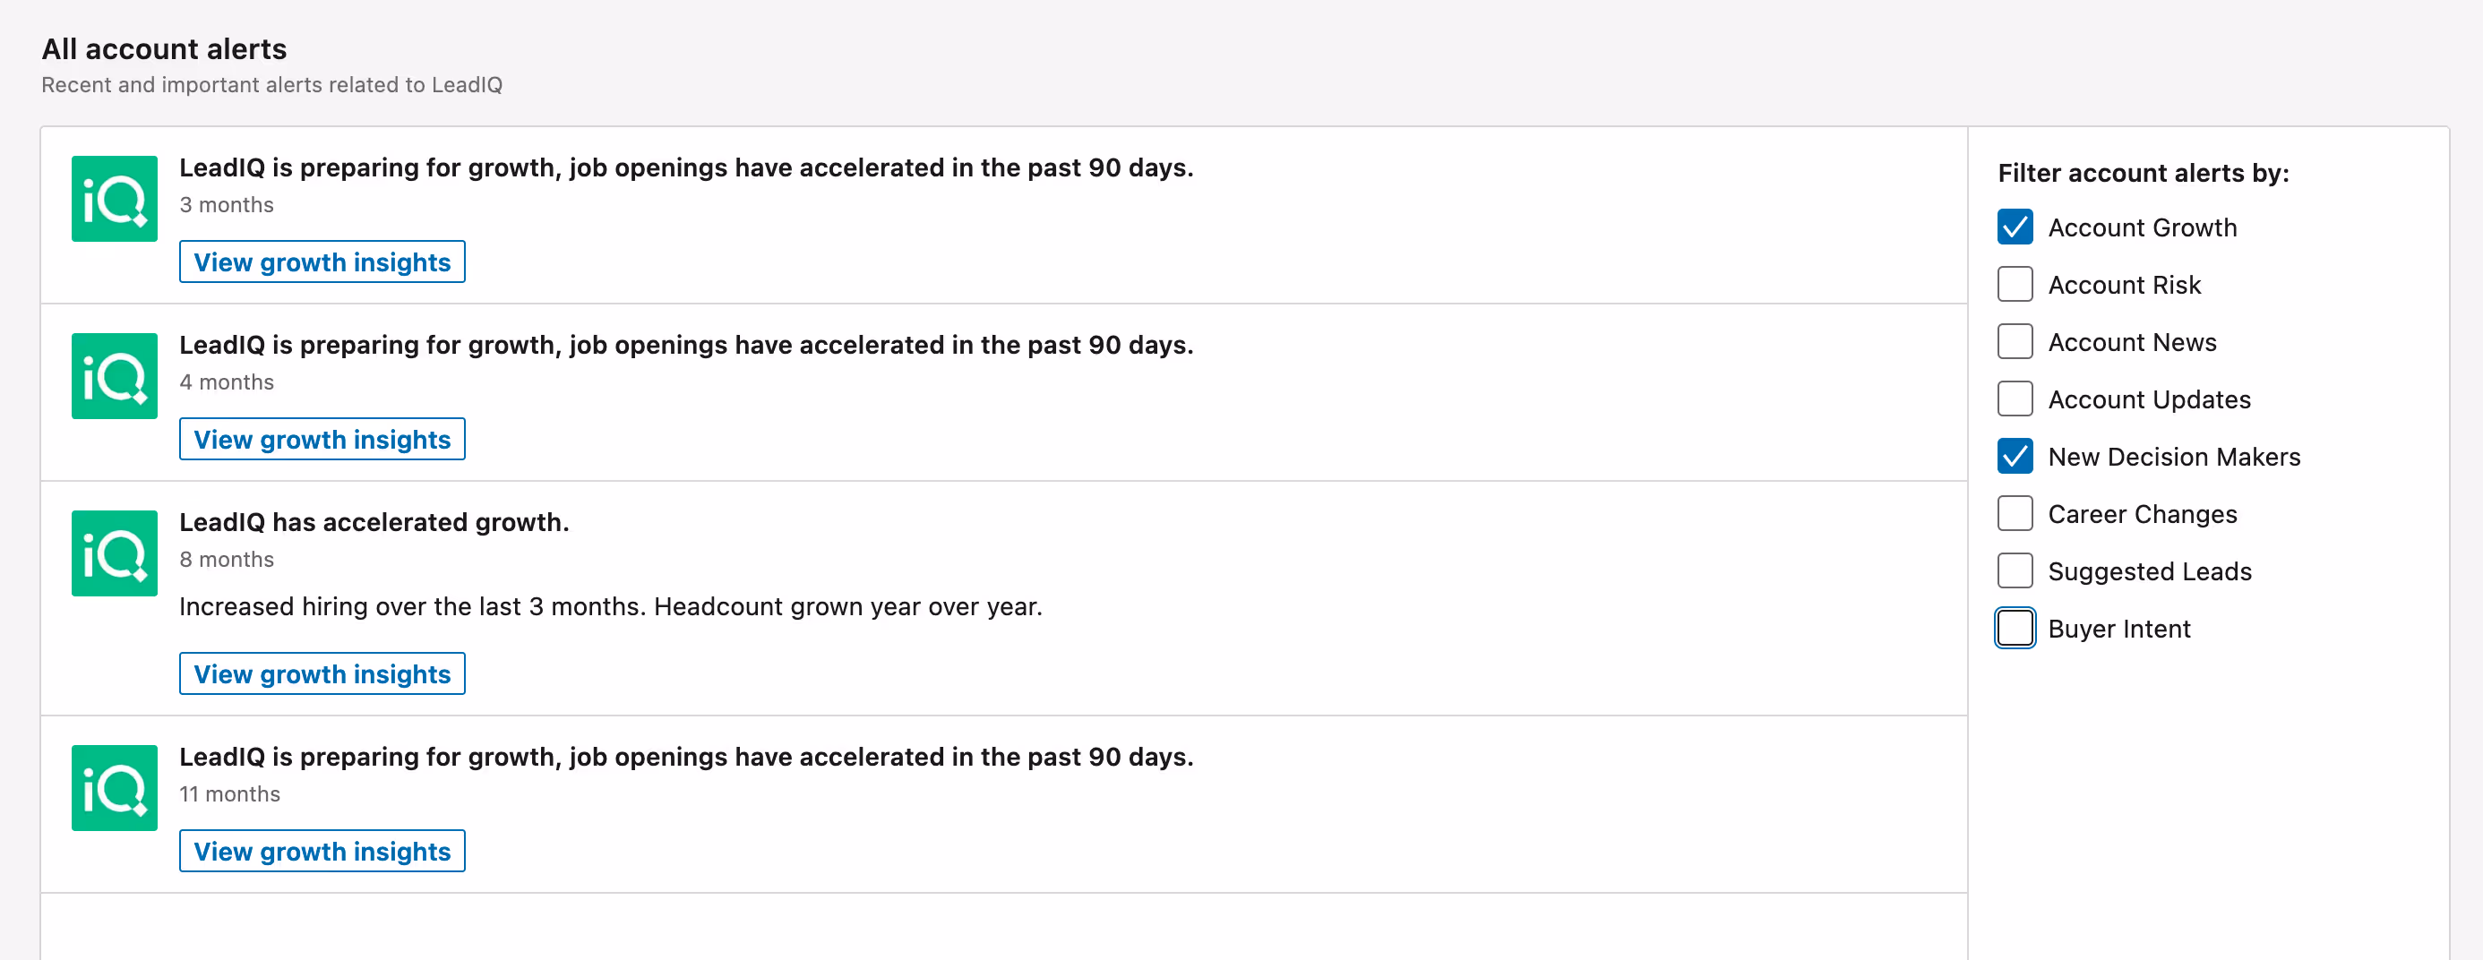This screenshot has height=960, width=2483.
Task: Select the Career Changes checkbox
Action: pos(2015,514)
